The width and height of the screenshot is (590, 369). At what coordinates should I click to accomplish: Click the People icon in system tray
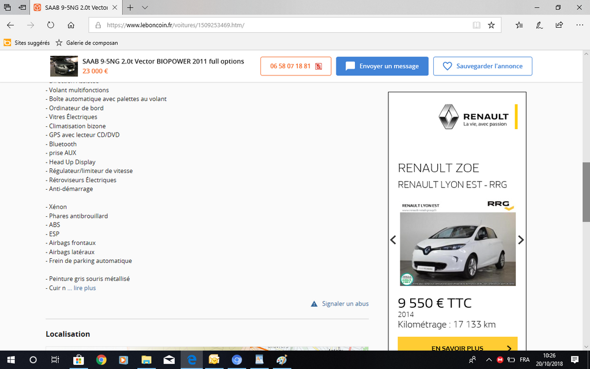tap(472, 360)
